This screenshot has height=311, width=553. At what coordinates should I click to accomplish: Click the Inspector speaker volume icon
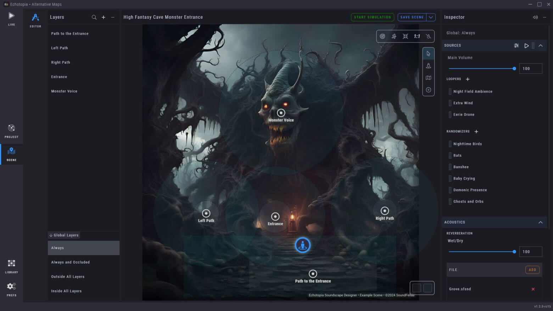pos(535,17)
